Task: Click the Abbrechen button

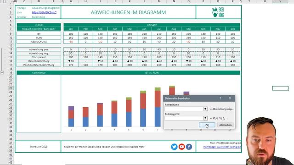Action: (x=225, y=125)
